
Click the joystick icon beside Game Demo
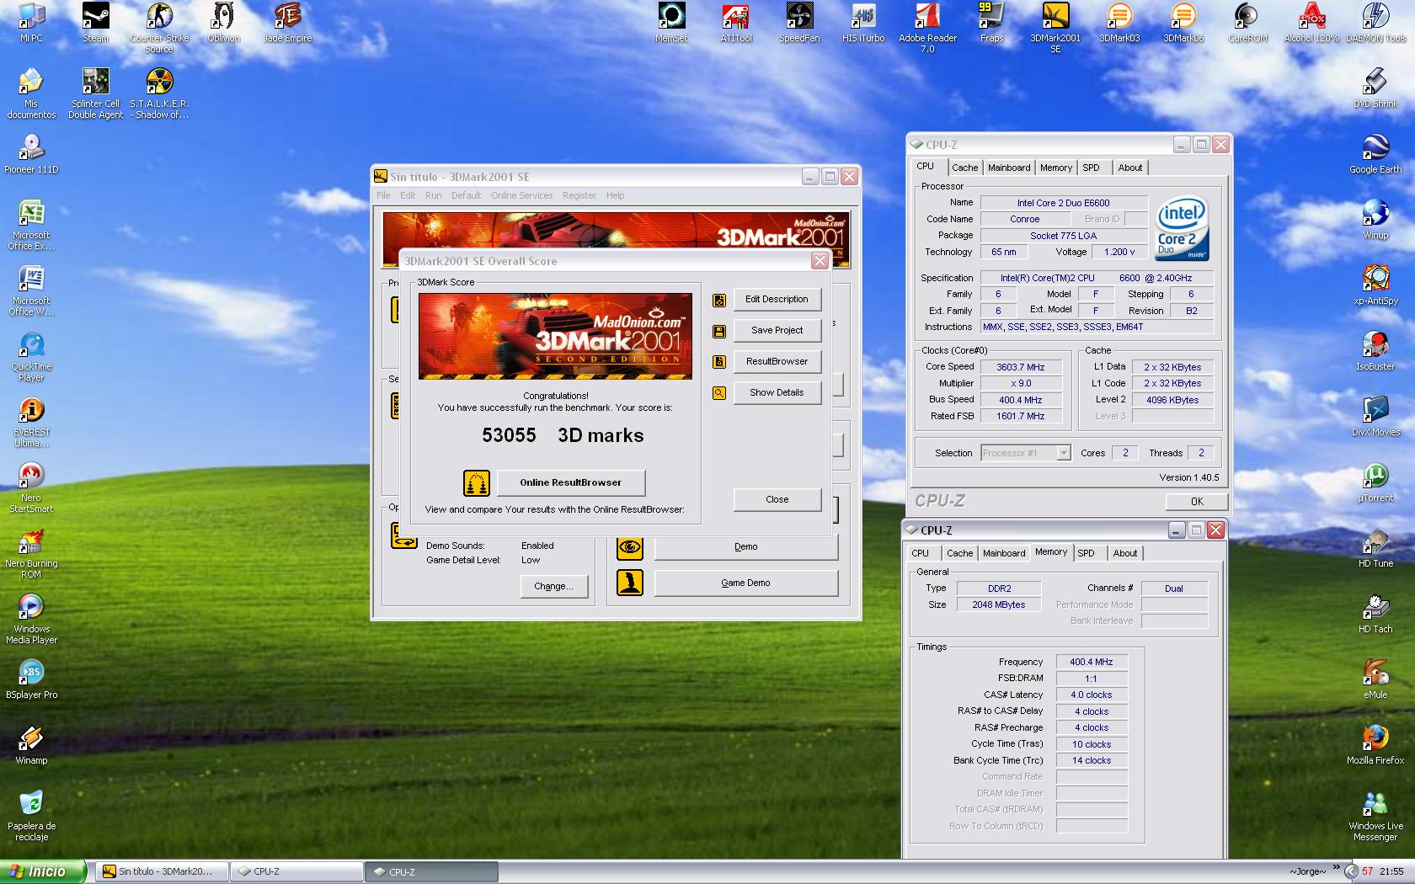point(630,583)
